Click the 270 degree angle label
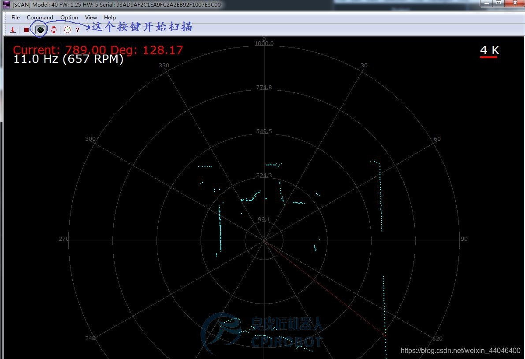The height and width of the screenshot is (359, 525). pos(63,238)
